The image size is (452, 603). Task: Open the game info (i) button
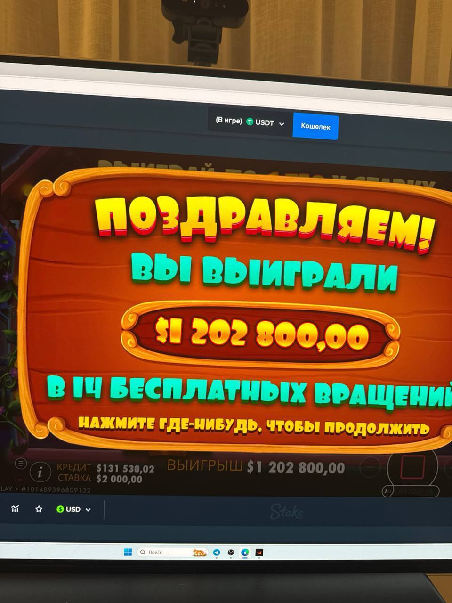coord(40,472)
